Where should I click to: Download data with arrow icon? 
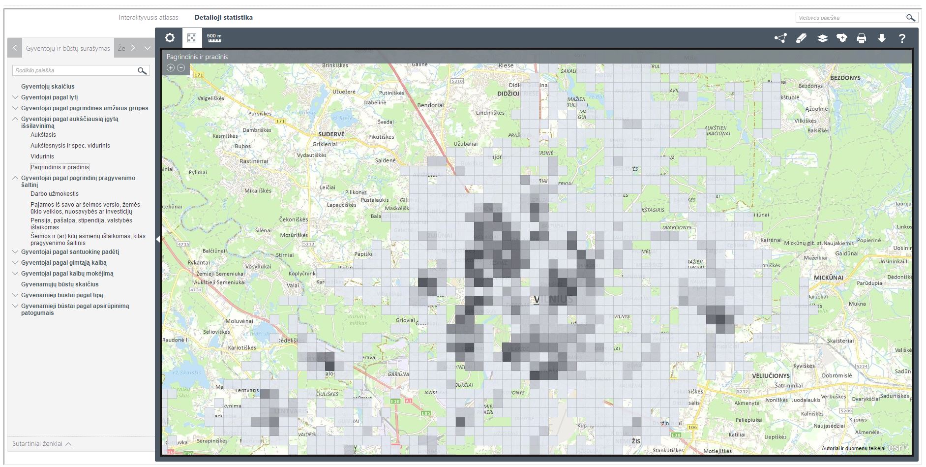coord(882,38)
